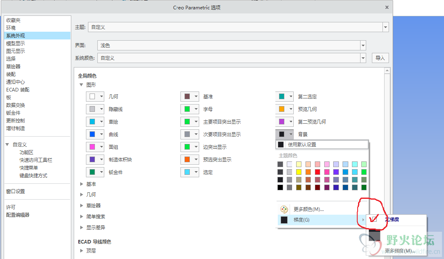
Task: Click the 第二预览几何 purple swatch
Action: (x=282, y=122)
